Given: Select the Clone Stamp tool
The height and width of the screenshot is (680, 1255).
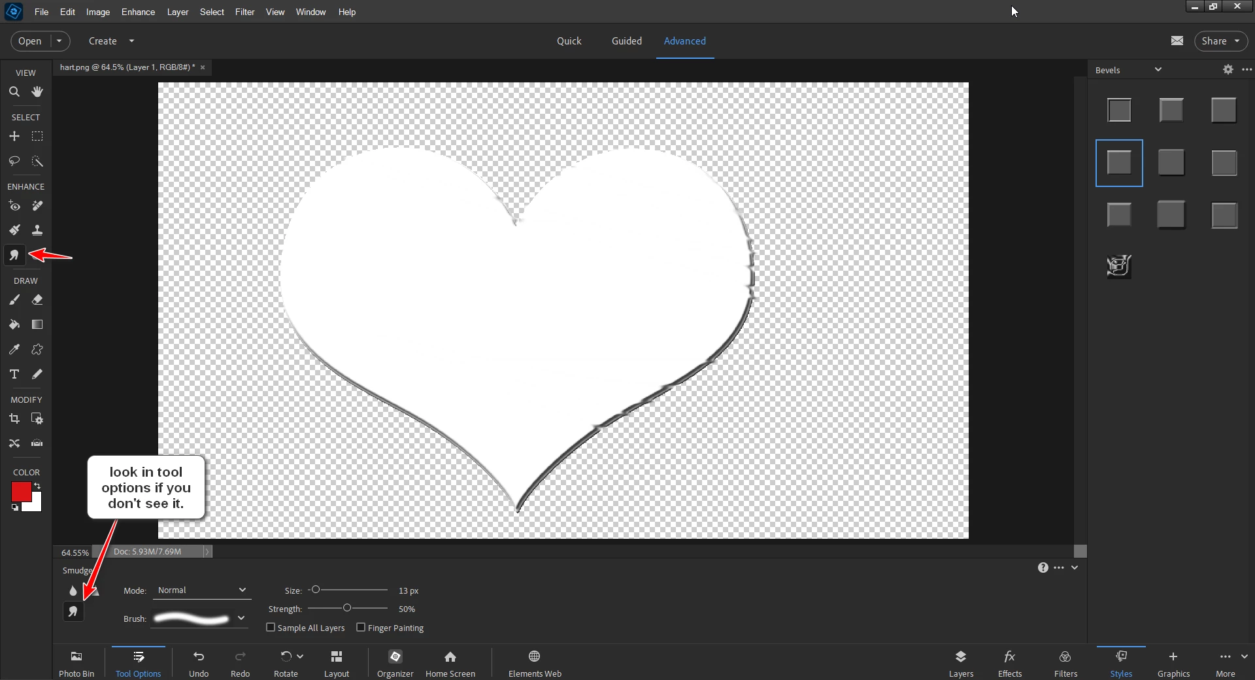Looking at the screenshot, I should tap(37, 230).
